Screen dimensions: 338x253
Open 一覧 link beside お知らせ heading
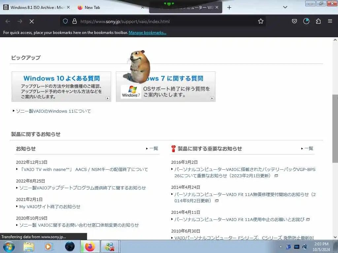click(x=154, y=149)
